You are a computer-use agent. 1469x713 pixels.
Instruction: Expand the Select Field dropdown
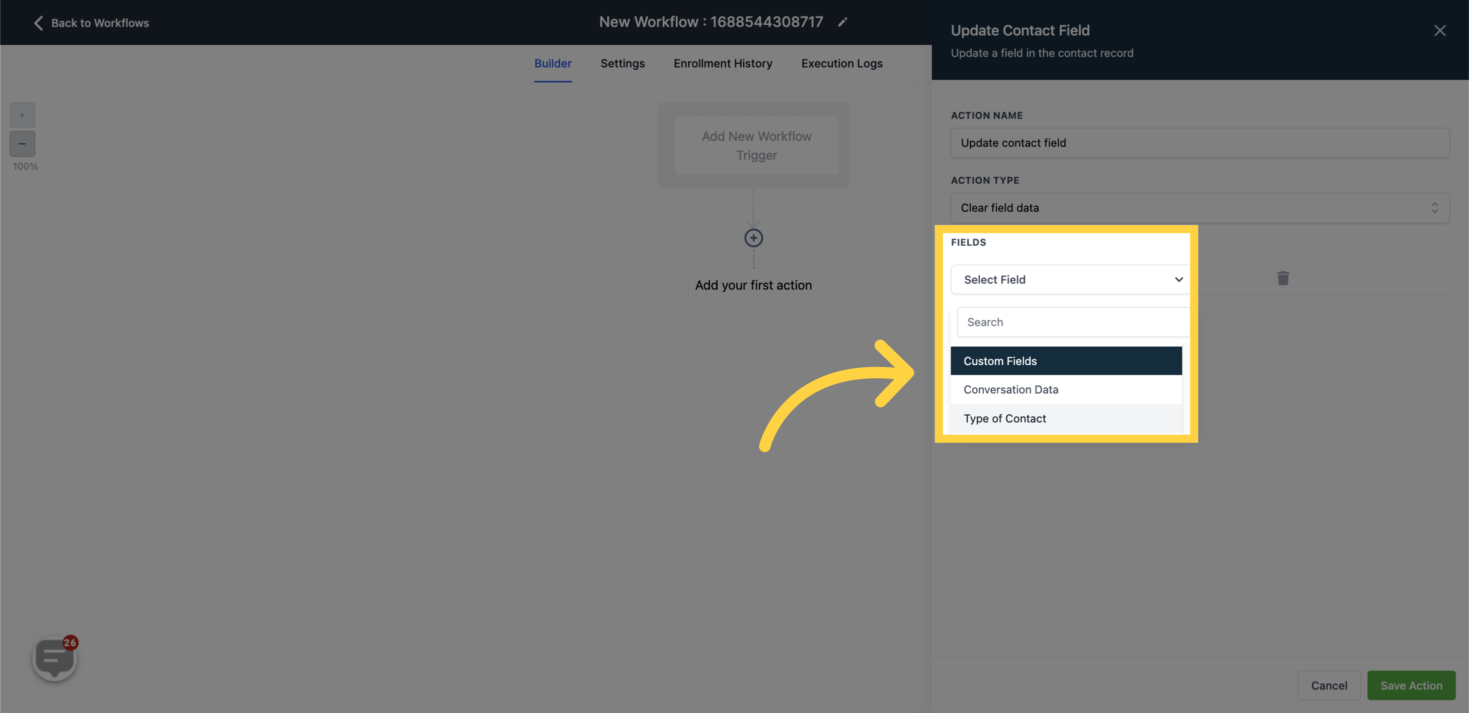(1070, 279)
